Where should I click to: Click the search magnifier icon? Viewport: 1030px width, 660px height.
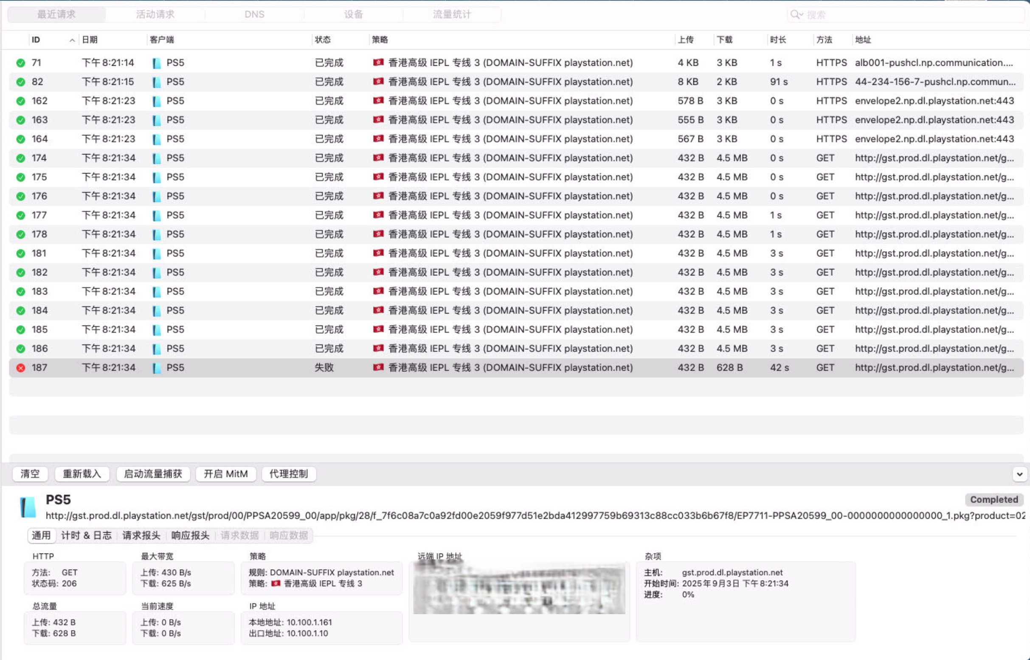(794, 14)
